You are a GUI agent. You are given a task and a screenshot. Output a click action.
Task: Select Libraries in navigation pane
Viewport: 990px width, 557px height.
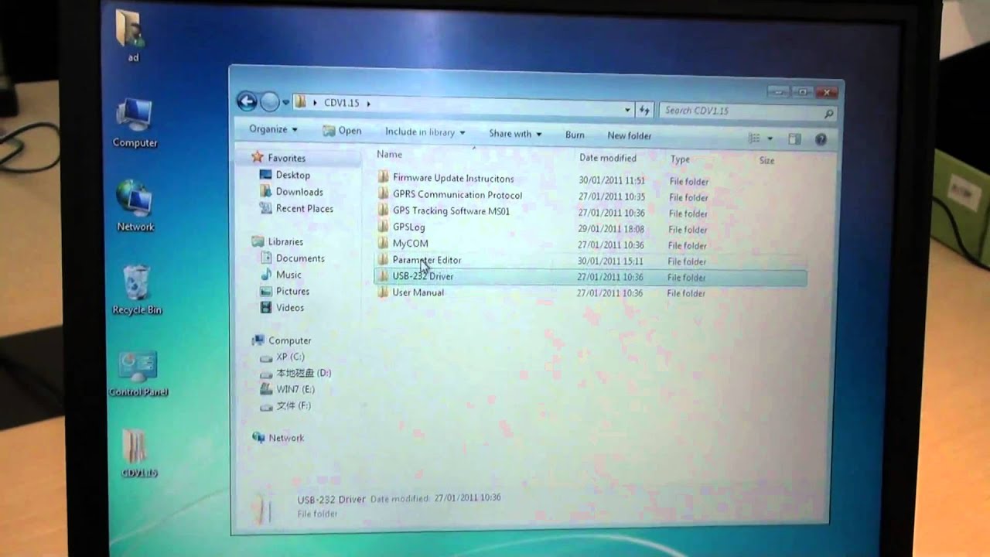tap(285, 241)
